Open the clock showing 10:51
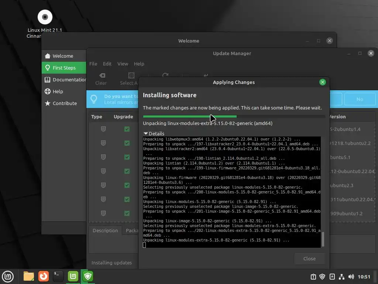The image size is (378, 284). [x=364, y=277]
